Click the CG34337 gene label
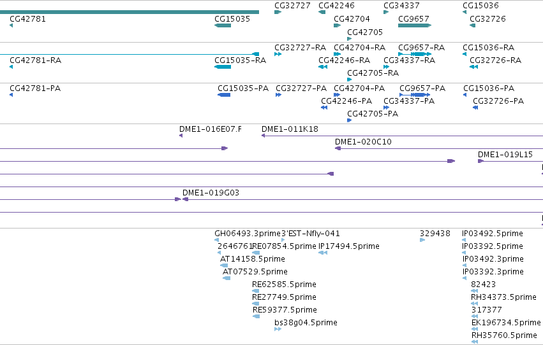This screenshot has height=345, width=543. coord(401,6)
